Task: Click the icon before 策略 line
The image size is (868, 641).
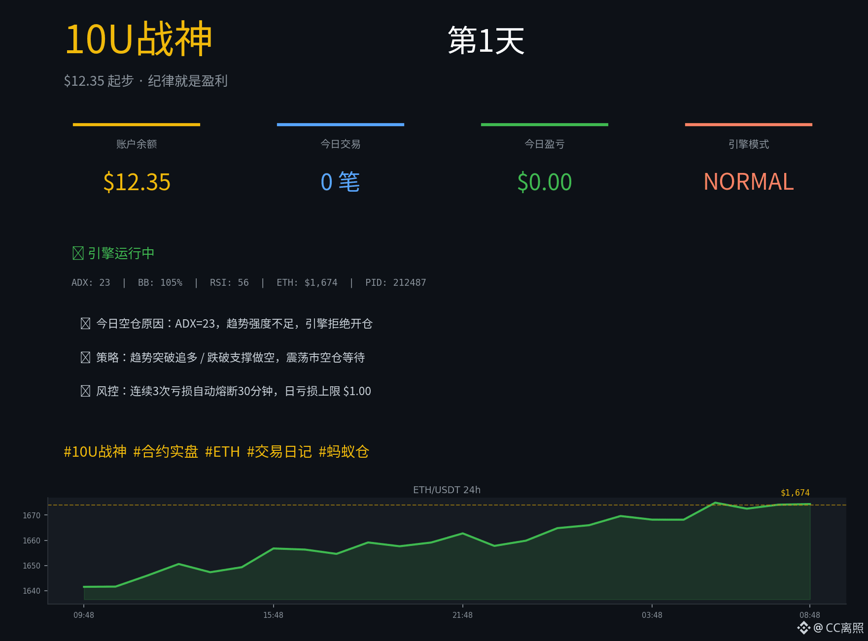Action: click(85, 358)
